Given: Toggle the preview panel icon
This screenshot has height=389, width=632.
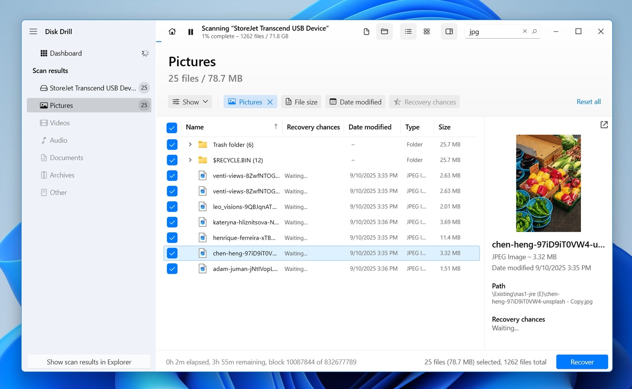Looking at the screenshot, I should (x=449, y=31).
